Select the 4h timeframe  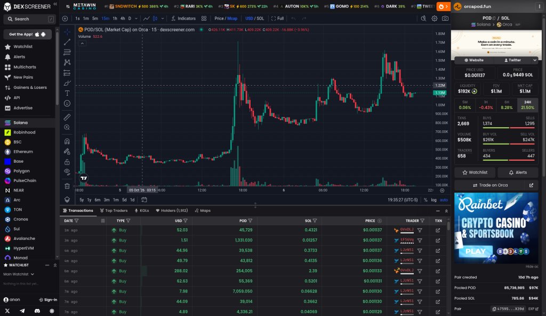pos(123,19)
